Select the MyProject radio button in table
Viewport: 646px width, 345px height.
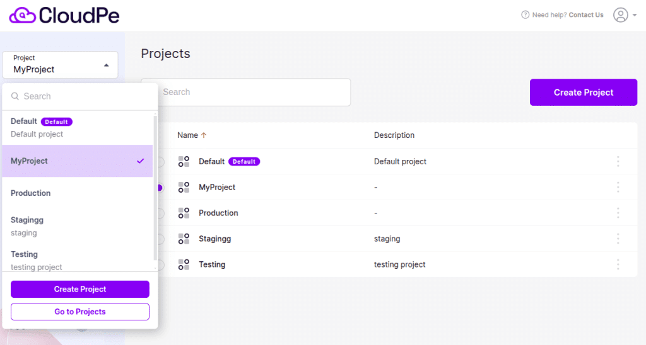pyautogui.click(x=160, y=188)
